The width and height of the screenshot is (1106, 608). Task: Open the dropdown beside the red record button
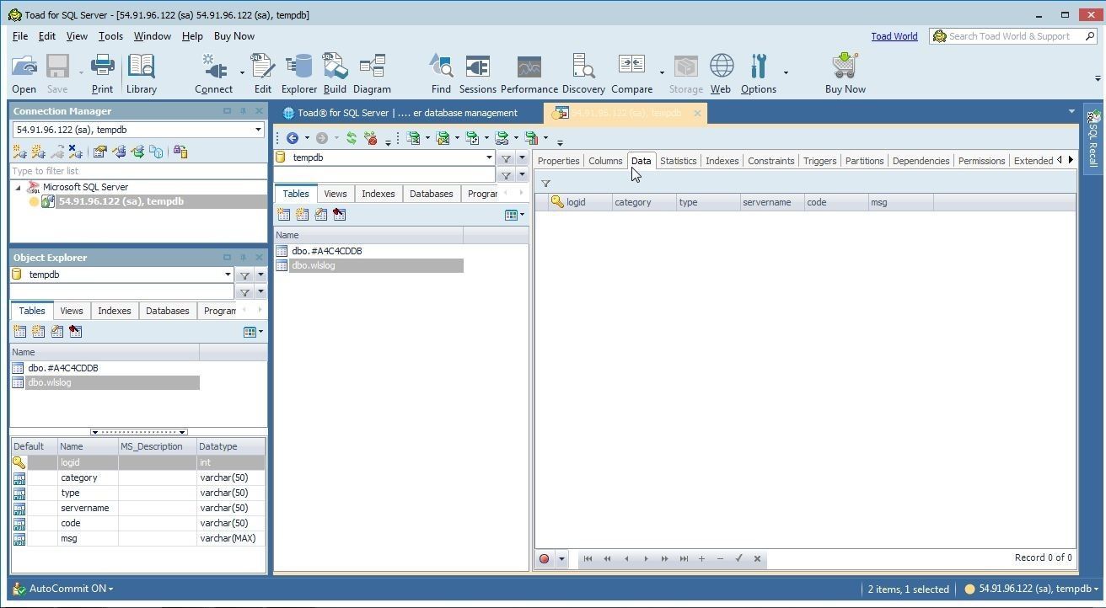[x=561, y=558]
